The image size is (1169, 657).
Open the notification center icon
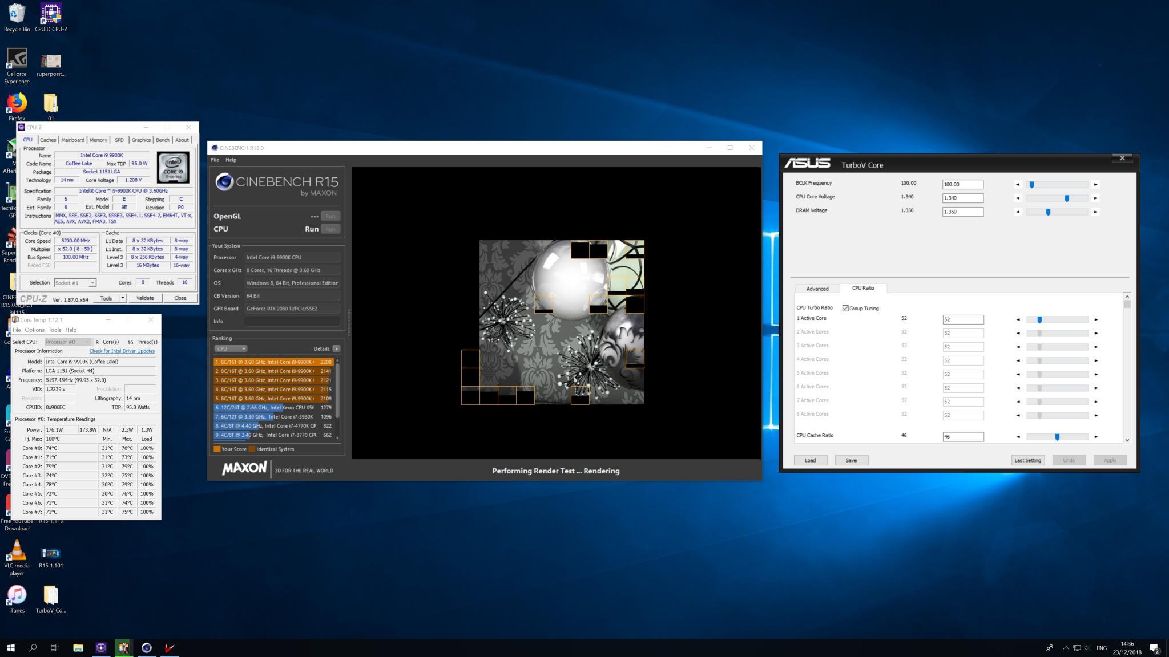click(x=1155, y=648)
